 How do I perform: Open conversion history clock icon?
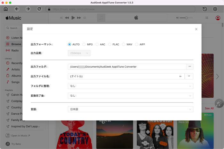pyautogui.click(x=205, y=9)
